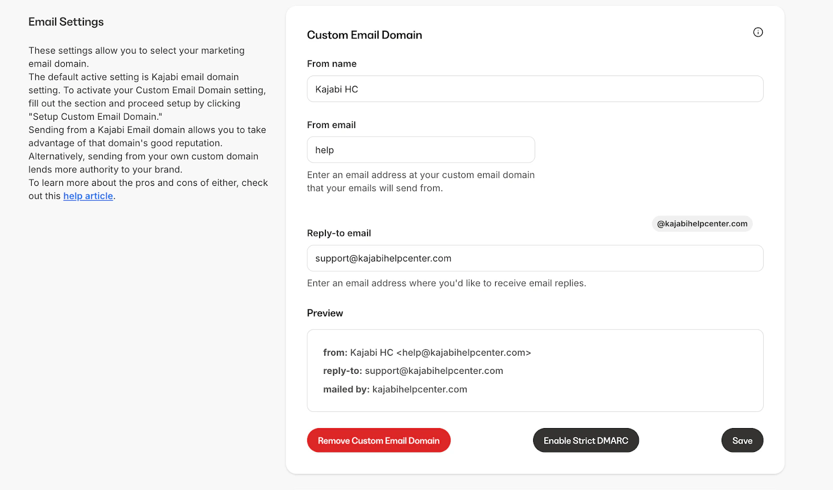Click the reply-to line in the Preview

pos(413,370)
